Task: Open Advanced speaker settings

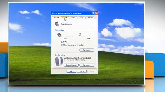Action: click(87, 65)
